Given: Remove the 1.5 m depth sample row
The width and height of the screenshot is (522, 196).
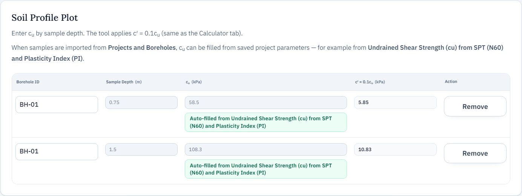Looking at the screenshot, I should [x=475, y=153].
